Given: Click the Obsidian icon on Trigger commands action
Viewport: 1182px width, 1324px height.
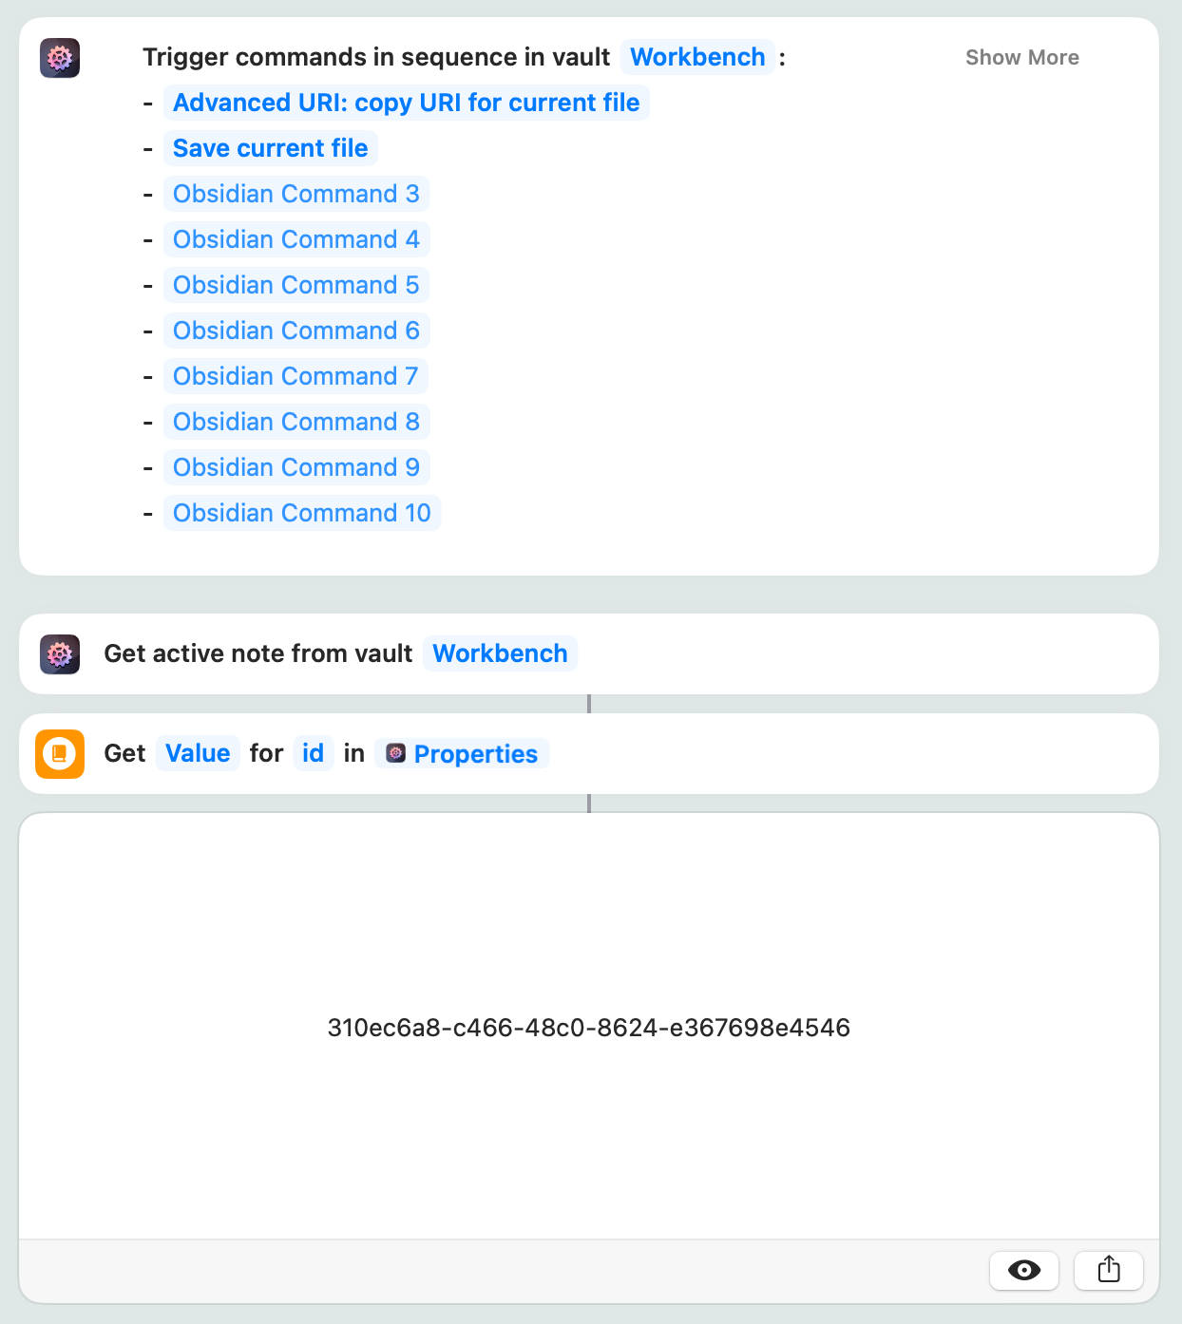Looking at the screenshot, I should tap(60, 58).
